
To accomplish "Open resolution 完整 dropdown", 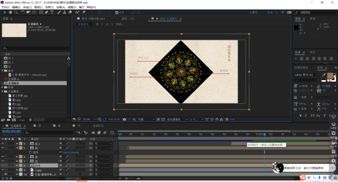I will pos(146,119).
